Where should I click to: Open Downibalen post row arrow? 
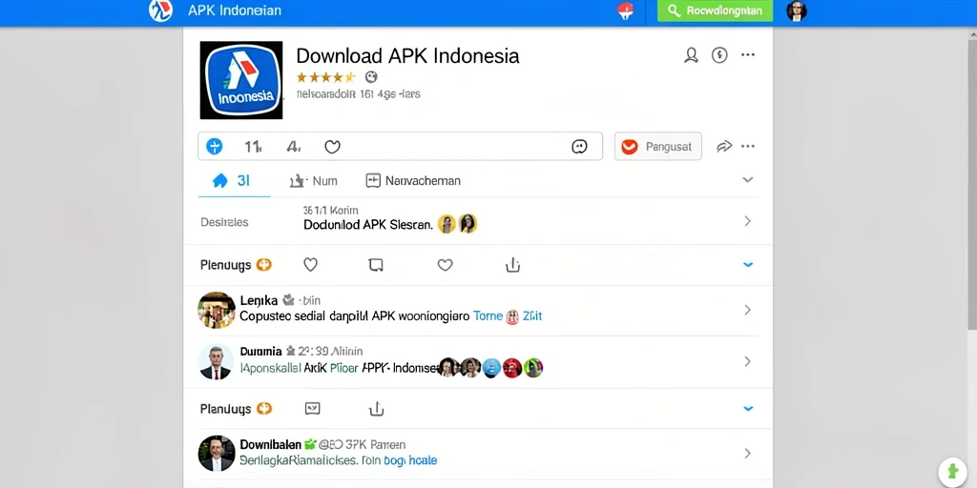(748, 454)
